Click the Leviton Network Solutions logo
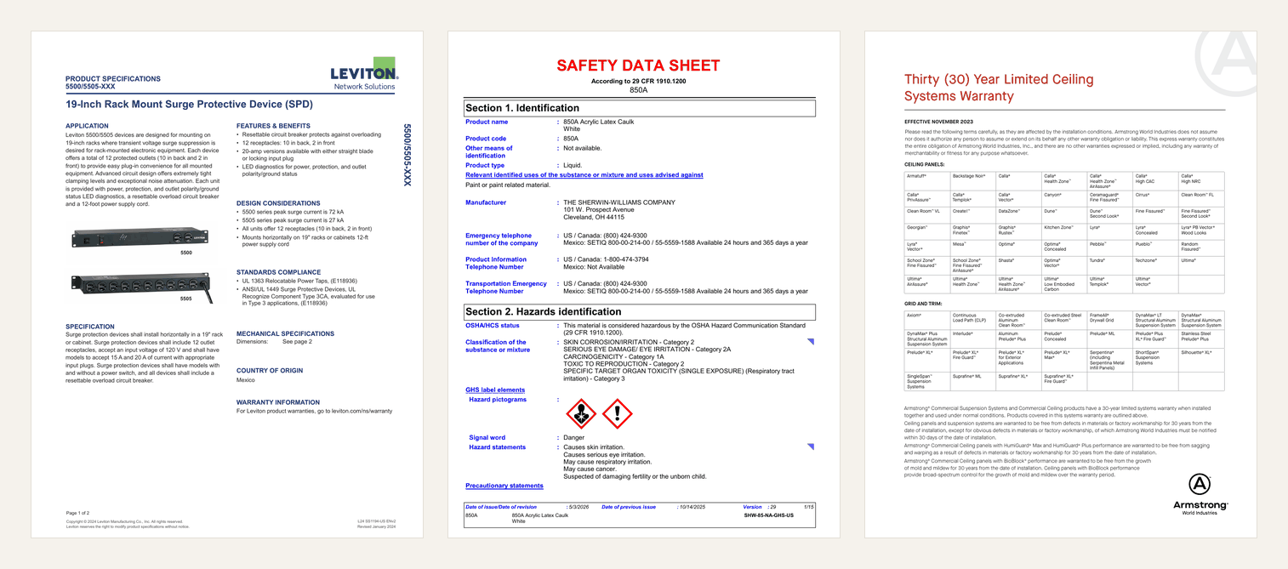Image resolution: width=1288 pixels, height=569 pixels. [364, 74]
